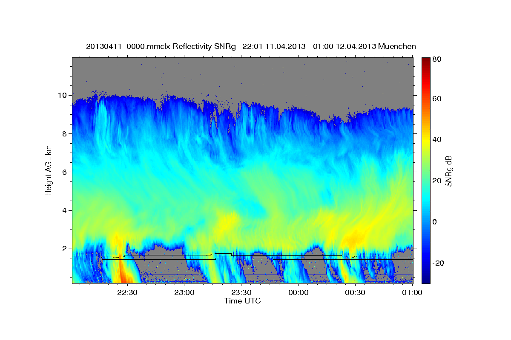Click the 00:00 time tick label

pyautogui.click(x=299, y=292)
